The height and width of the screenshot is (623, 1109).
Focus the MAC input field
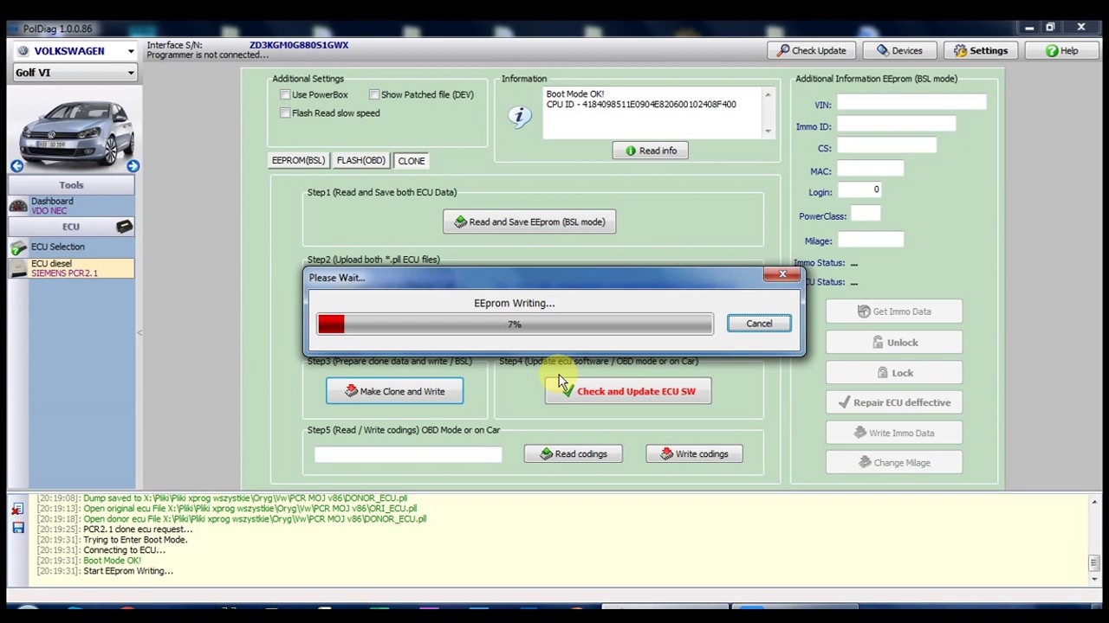click(870, 169)
